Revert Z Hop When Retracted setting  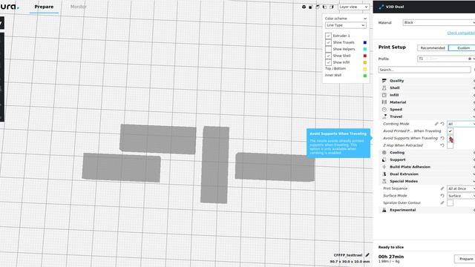[x=442, y=145]
